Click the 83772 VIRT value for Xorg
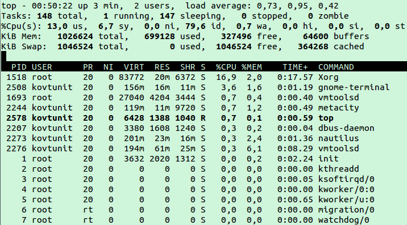Viewport: 407px width, 225px height. pyautogui.click(x=131, y=77)
